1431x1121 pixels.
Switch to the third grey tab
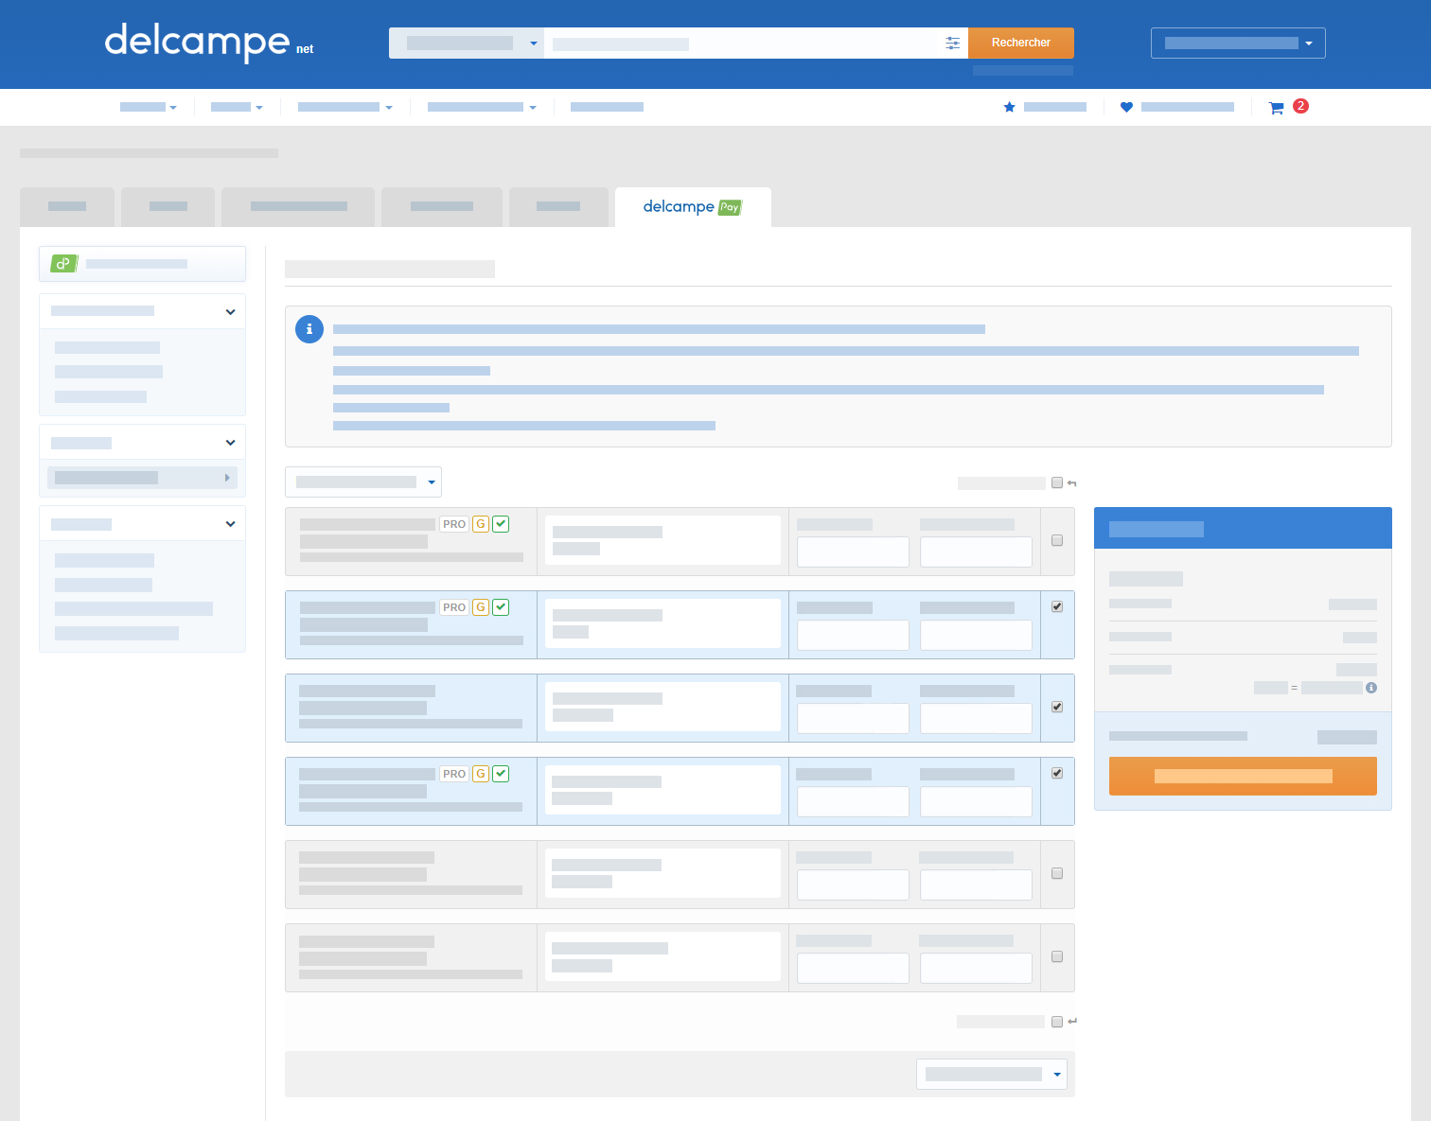298,207
